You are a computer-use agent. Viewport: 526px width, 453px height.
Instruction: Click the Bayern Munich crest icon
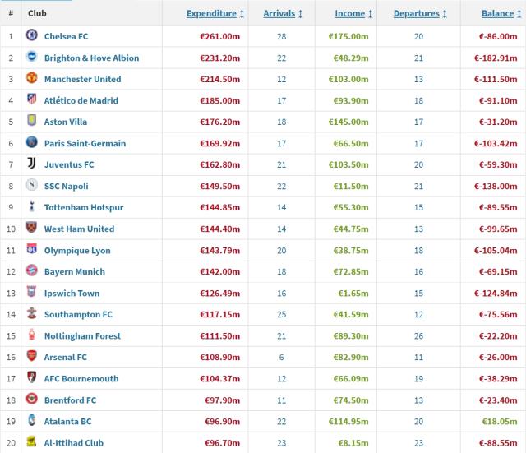(32, 271)
